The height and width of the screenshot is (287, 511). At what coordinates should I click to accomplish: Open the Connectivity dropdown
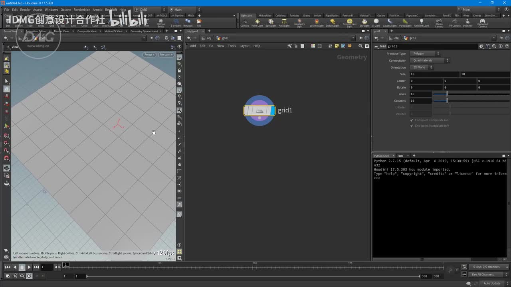click(430, 61)
